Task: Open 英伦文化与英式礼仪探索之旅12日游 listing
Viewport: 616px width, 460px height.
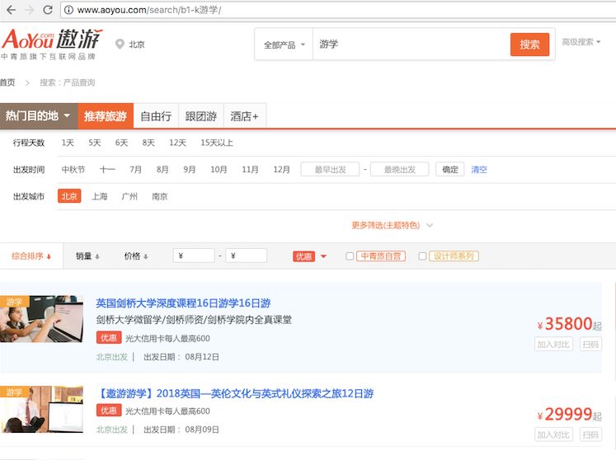Action: coord(235,393)
